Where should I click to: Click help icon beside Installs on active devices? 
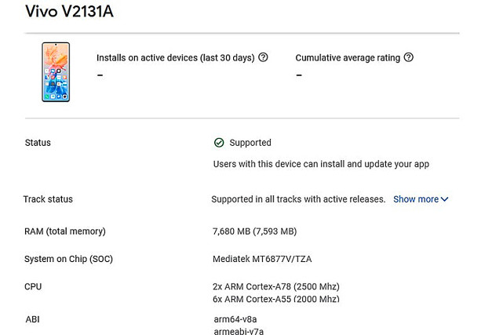(263, 57)
